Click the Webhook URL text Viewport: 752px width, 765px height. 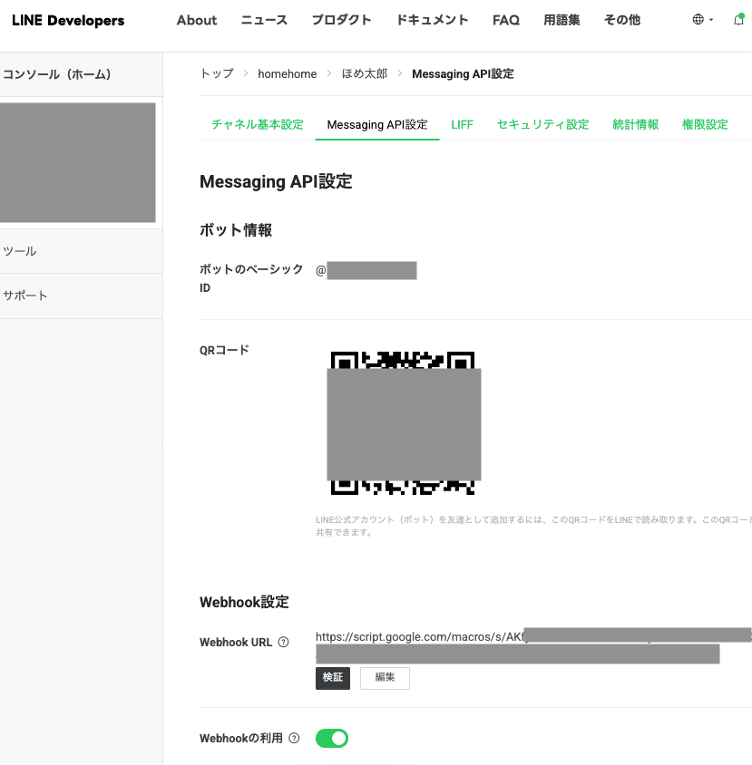(533, 645)
